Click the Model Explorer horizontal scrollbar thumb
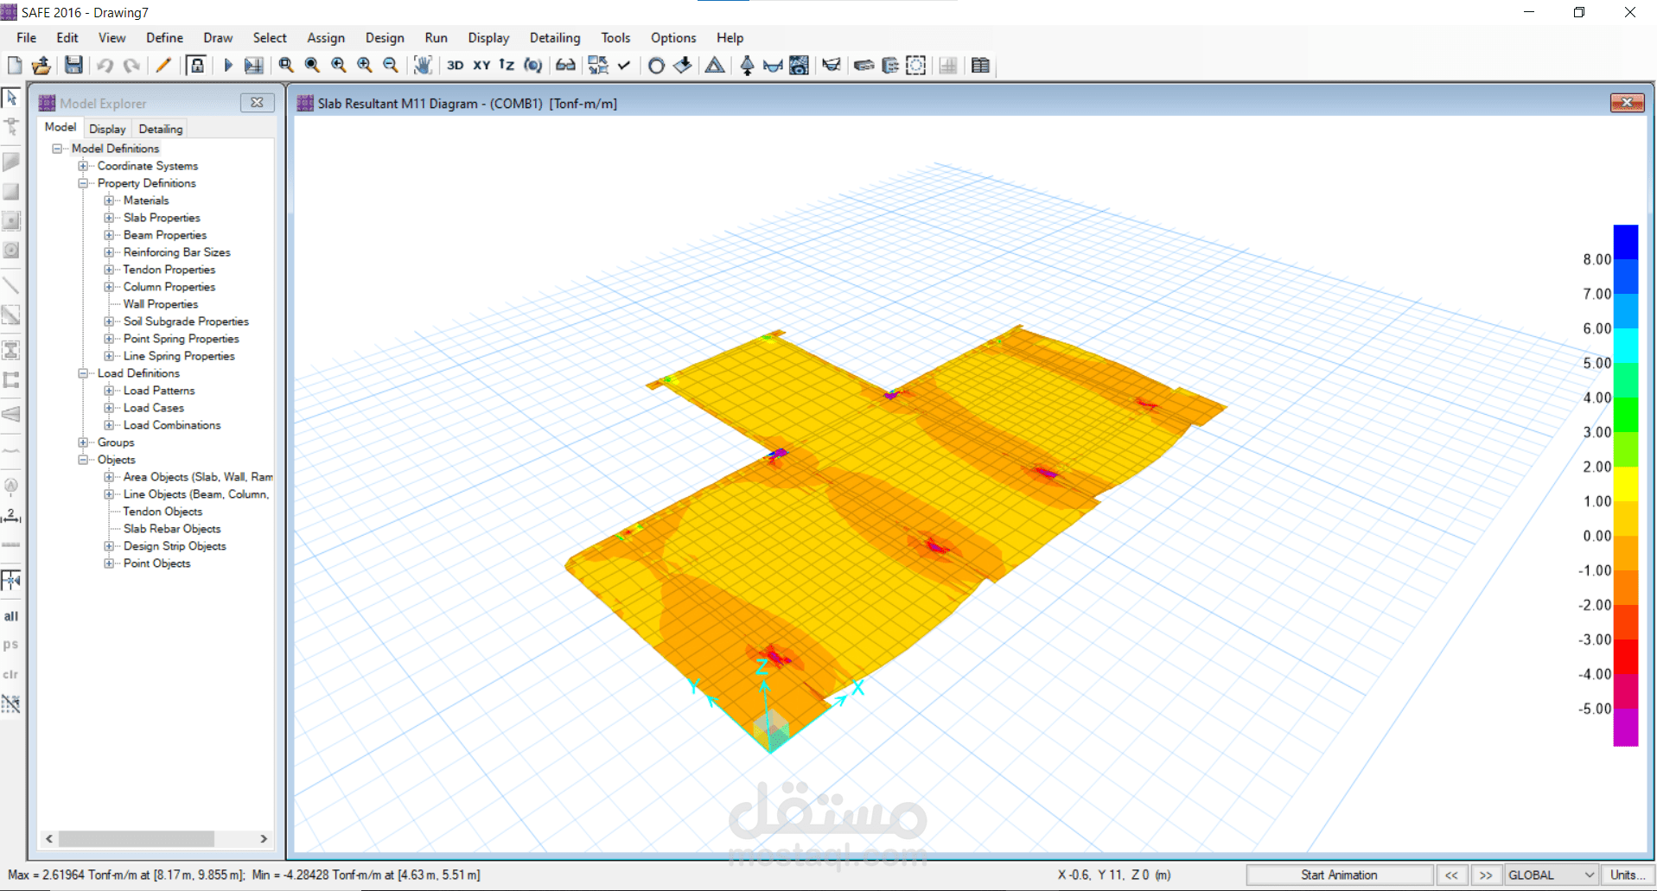This screenshot has height=891, width=1657. 137,838
